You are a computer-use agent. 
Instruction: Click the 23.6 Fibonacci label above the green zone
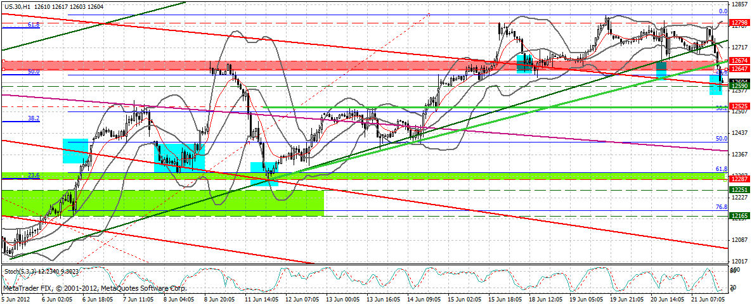[x=34, y=175]
